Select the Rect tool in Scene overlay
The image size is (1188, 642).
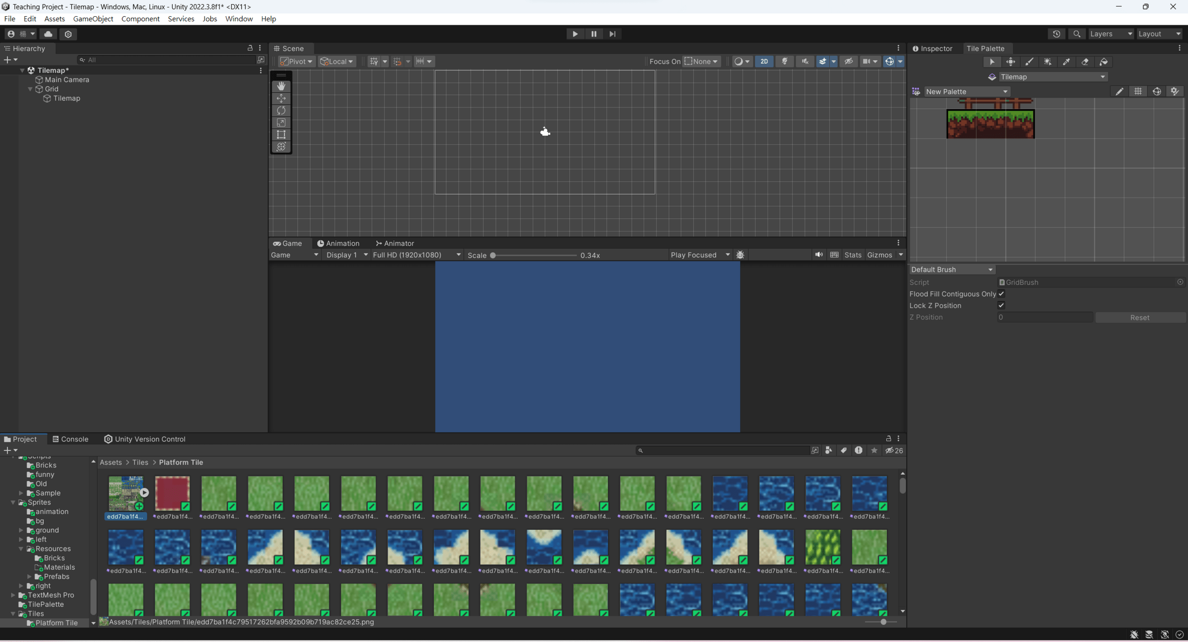point(281,135)
